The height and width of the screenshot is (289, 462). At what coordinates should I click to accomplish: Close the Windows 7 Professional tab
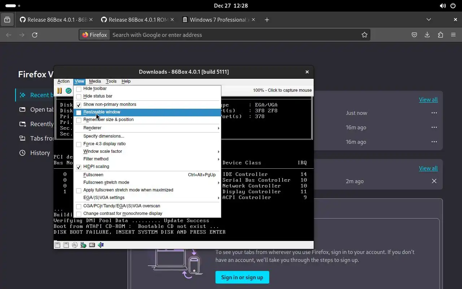coord(253,20)
